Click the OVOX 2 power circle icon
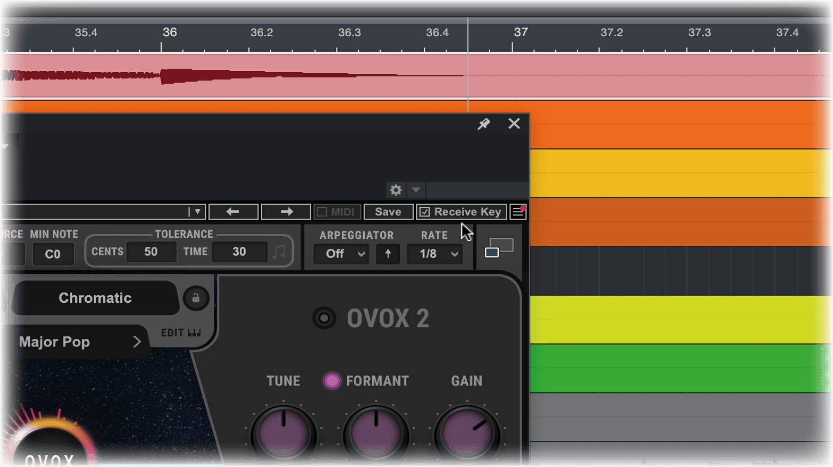 (x=324, y=318)
